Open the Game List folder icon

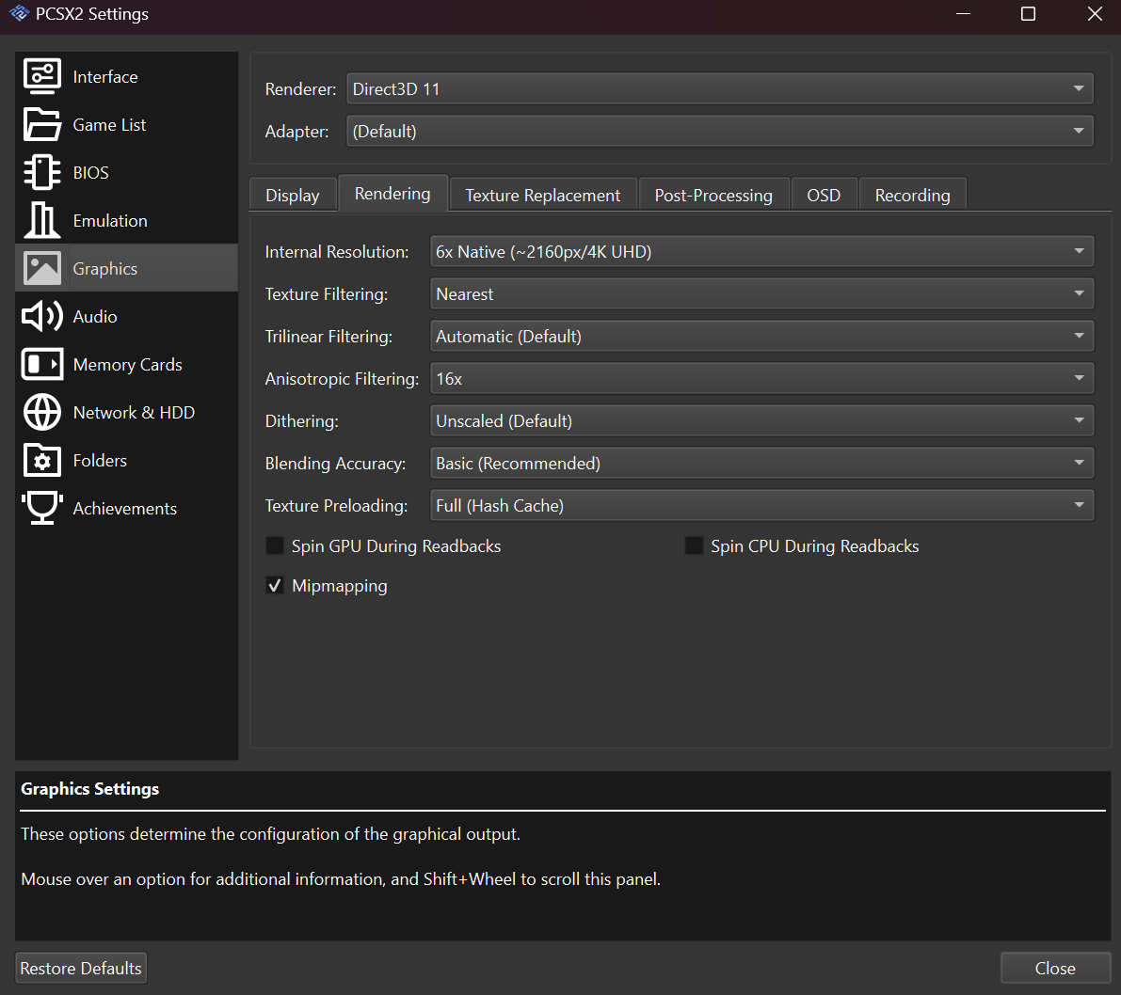coord(42,124)
